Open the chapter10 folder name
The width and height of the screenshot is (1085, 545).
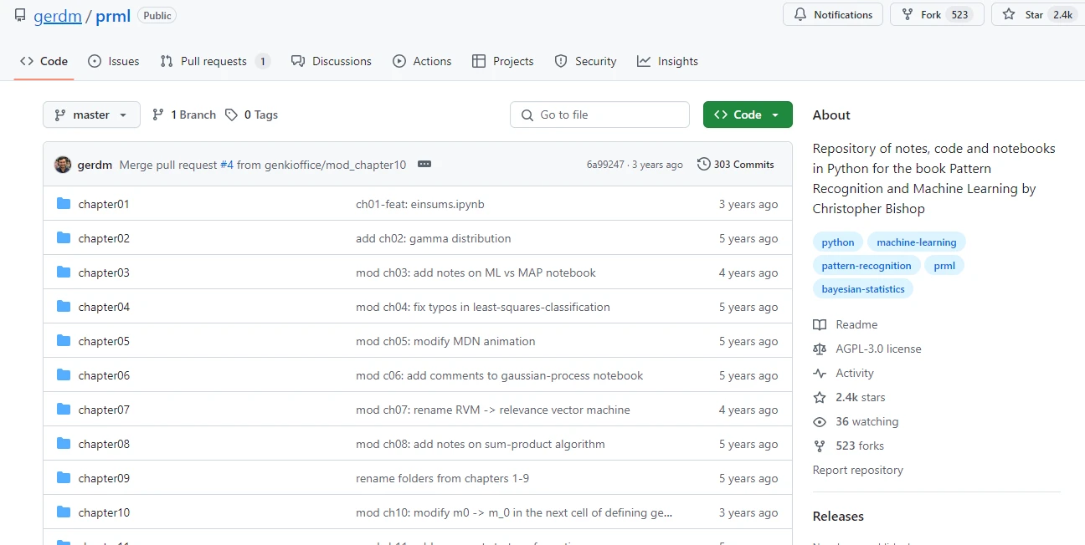[104, 512]
